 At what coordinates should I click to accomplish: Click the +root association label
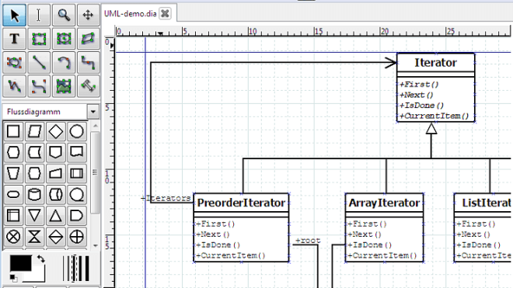click(308, 241)
